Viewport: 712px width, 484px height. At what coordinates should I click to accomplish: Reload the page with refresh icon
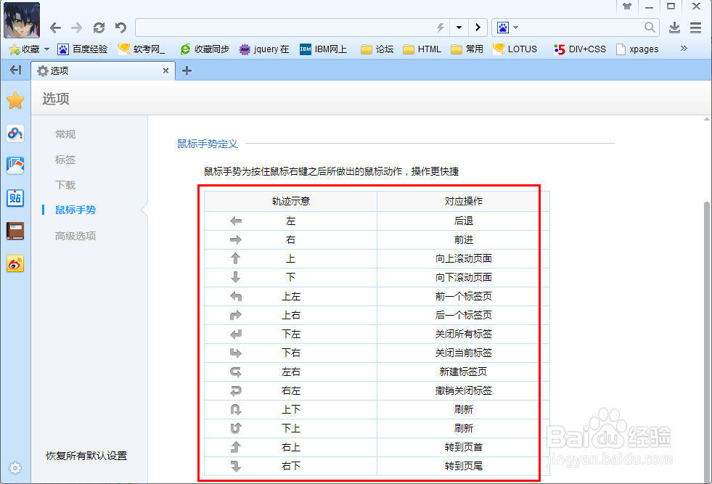(99, 28)
